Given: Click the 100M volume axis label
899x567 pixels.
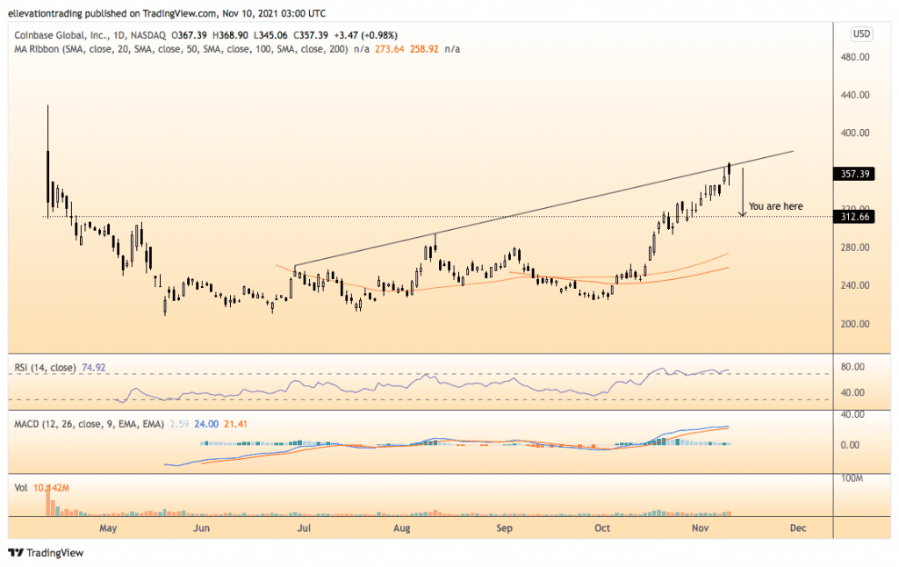Looking at the screenshot, I should [852, 478].
